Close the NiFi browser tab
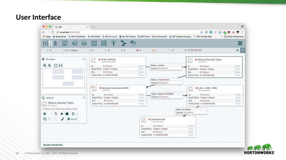This screenshot has height=160, width=286. click(x=87, y=27)
